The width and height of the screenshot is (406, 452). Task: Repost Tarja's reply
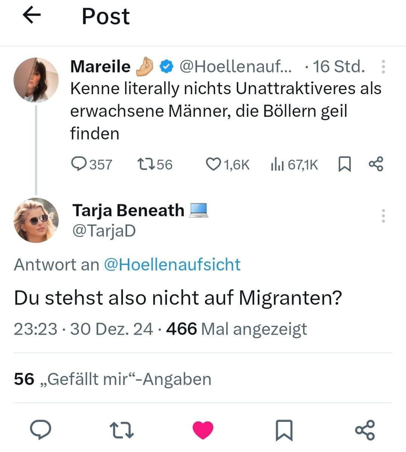coord(122,430)
